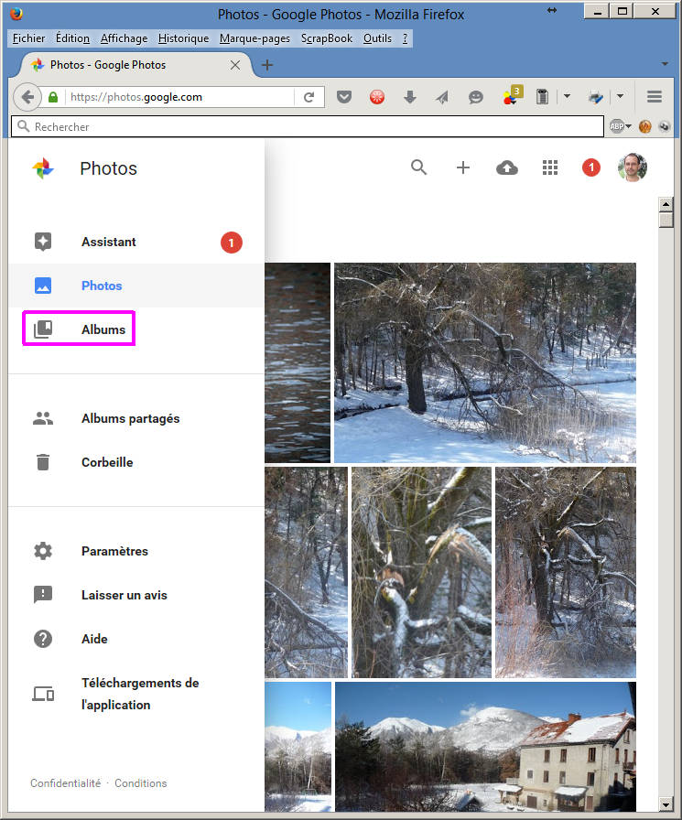Open the Historique menu
682x820 pixels.
pyautogui.click(x=184, y=38)
